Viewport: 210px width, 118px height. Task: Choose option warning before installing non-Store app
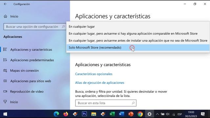[x=138, y=40]
